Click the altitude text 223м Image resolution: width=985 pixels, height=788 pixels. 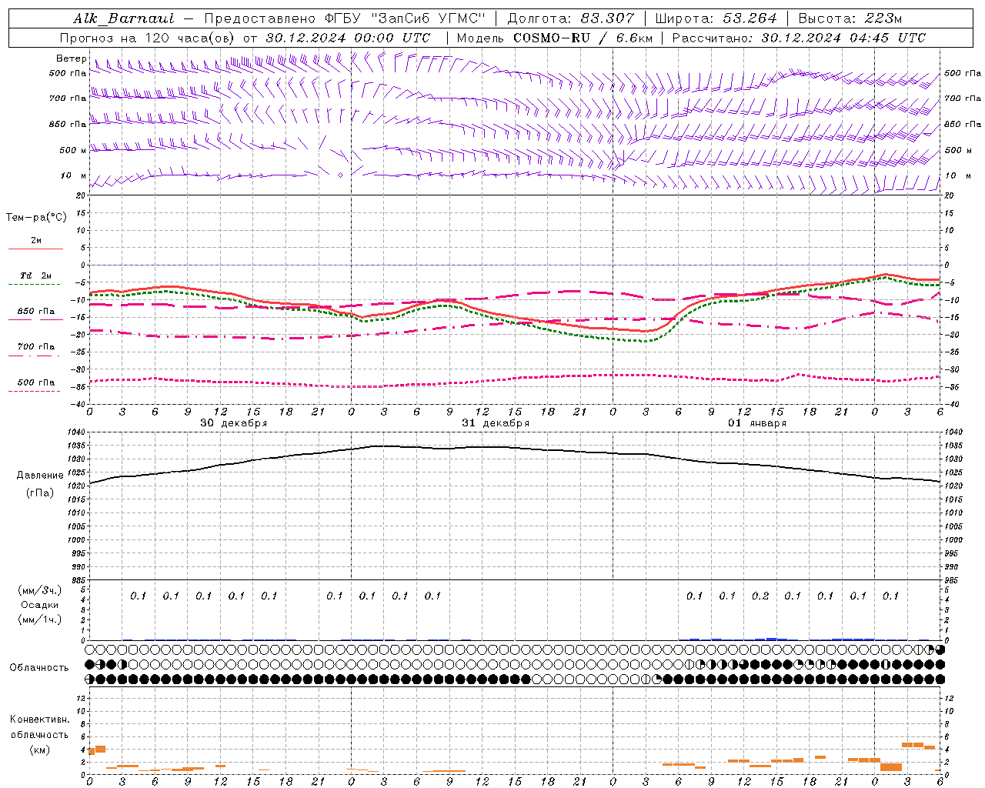883,18
